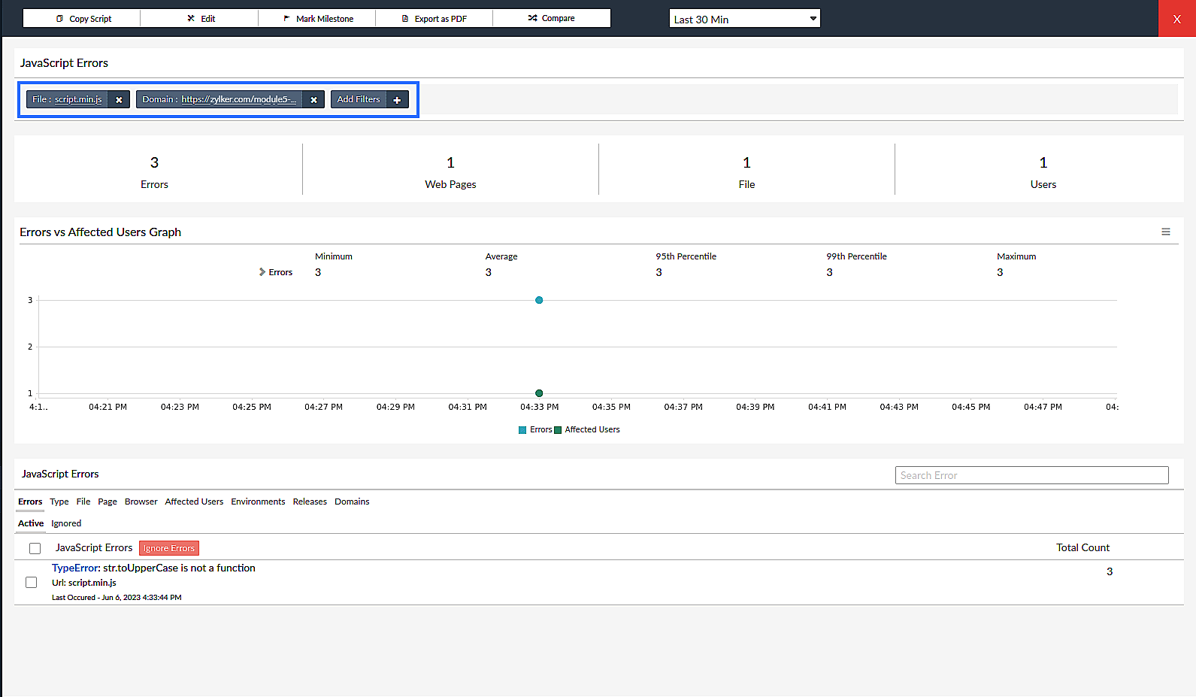Switch to the Browser tab
Image resolution: width=1196 pixels, height=697 pixels.
tap(141, 502)
